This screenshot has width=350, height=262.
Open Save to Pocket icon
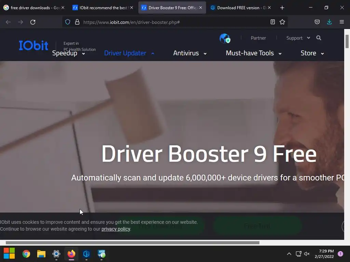point(317,22)
